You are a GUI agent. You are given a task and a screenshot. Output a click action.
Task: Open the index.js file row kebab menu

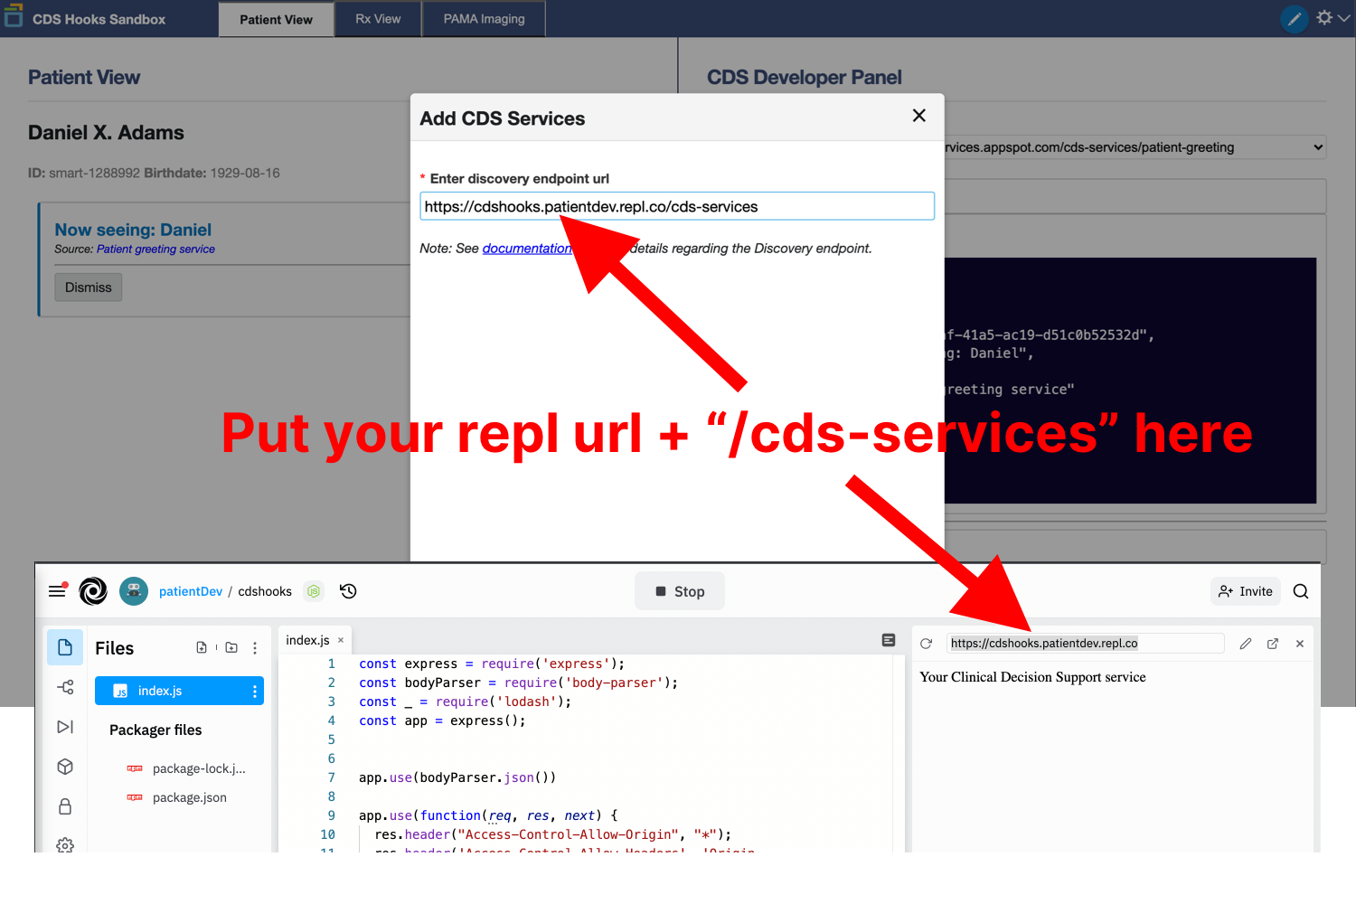pos(255,691)
